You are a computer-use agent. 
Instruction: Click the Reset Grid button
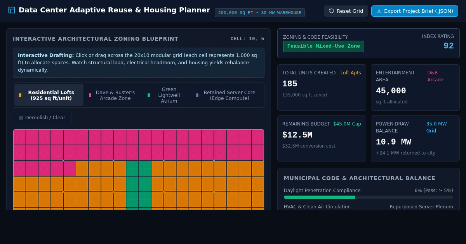coord(346,11)
